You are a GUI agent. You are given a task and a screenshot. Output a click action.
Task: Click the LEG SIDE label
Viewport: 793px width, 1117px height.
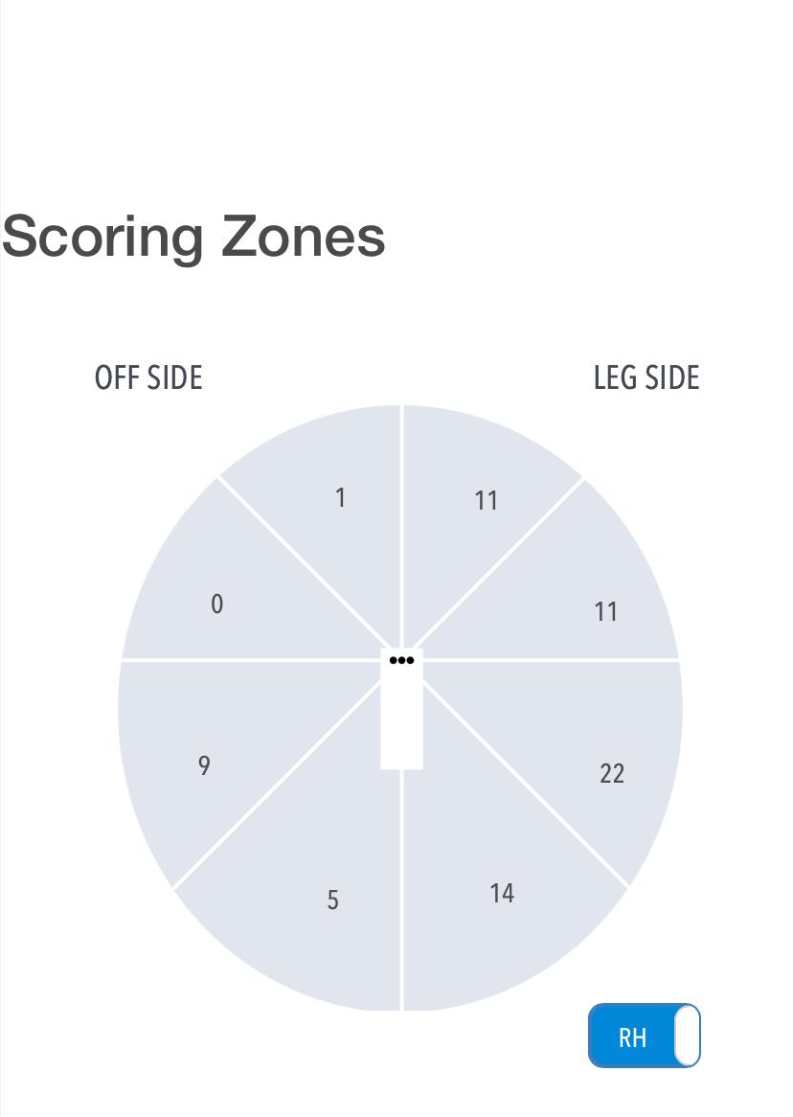646,378
